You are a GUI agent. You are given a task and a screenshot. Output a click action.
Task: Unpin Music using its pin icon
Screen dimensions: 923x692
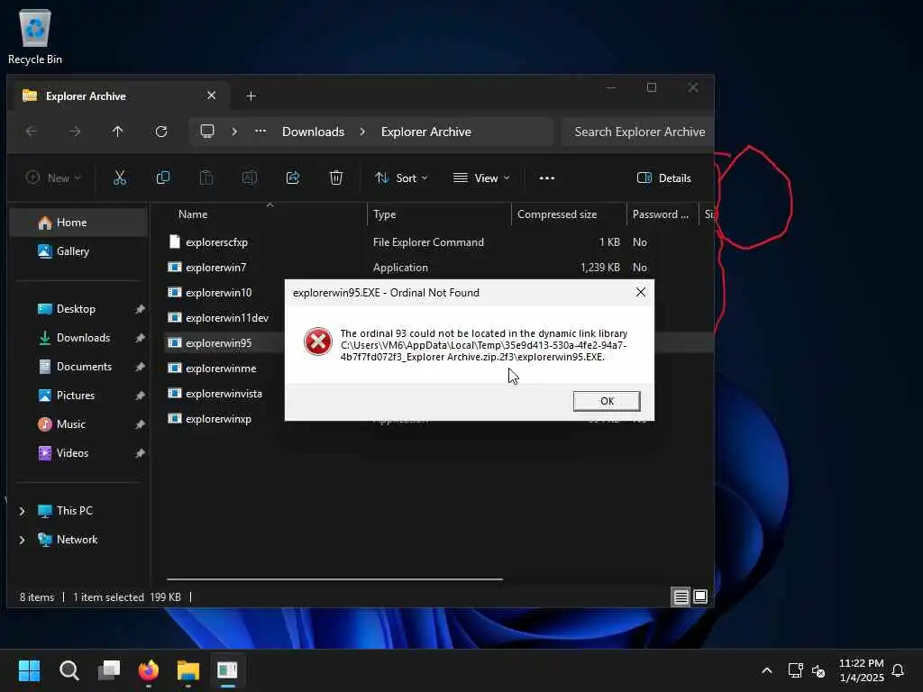pyautogui.click(x=140, y=424)
